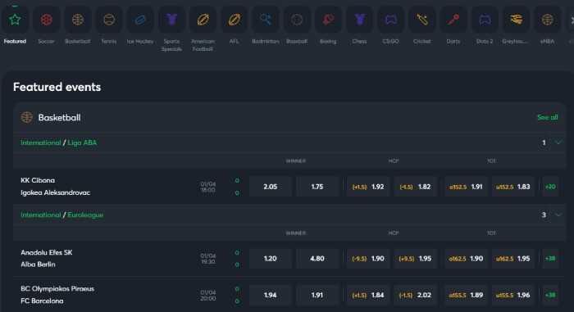Follow the International link before Liga ABA
This screenshot has width=574, height=312.
pos(41,142)
